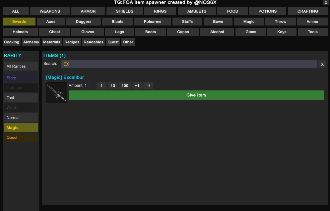Filter by Bows subcategory
The height and width of the screenshot is (211, 330).
pos(218,22)
